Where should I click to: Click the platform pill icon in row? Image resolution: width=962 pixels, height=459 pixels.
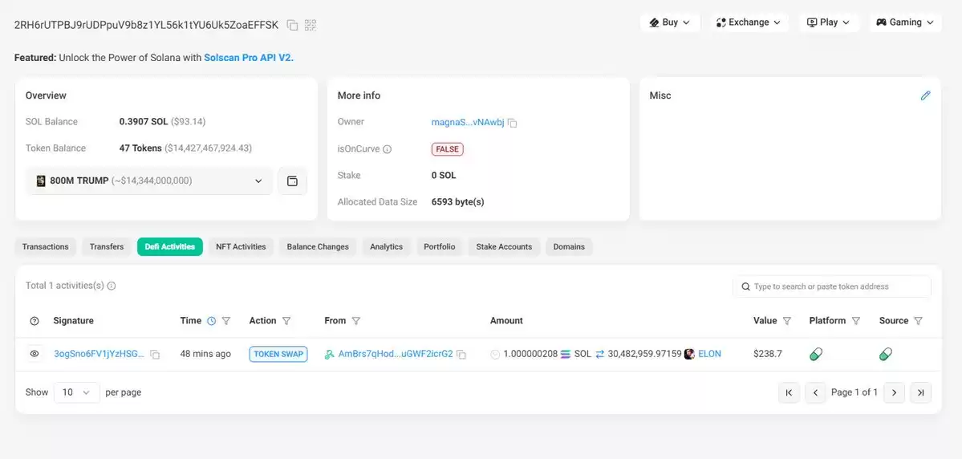click(x=816, y=354)
